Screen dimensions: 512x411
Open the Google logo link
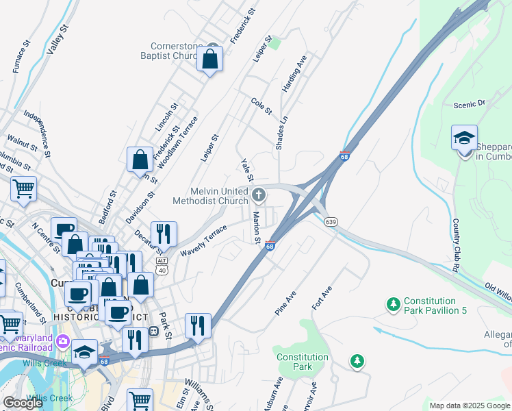coord(23,403)
